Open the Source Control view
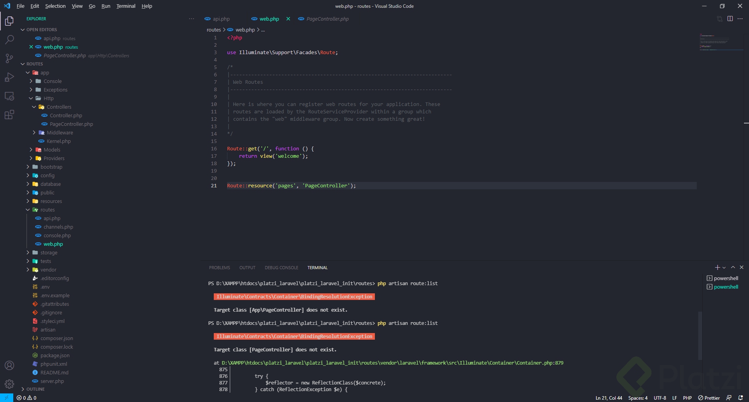The height and width of the screenshot is (402, 749). coord(9,58)
